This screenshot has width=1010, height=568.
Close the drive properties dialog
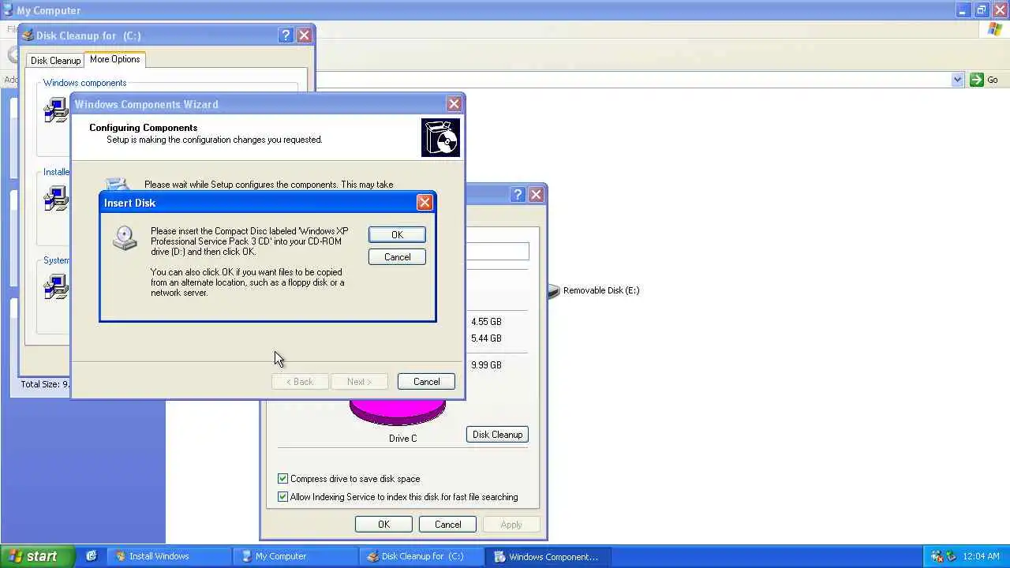point(536,194)
